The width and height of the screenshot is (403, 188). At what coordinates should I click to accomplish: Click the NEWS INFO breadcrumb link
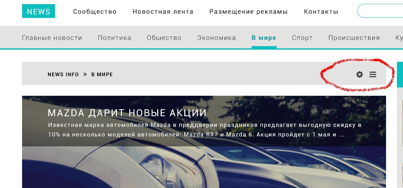[63, 74]
